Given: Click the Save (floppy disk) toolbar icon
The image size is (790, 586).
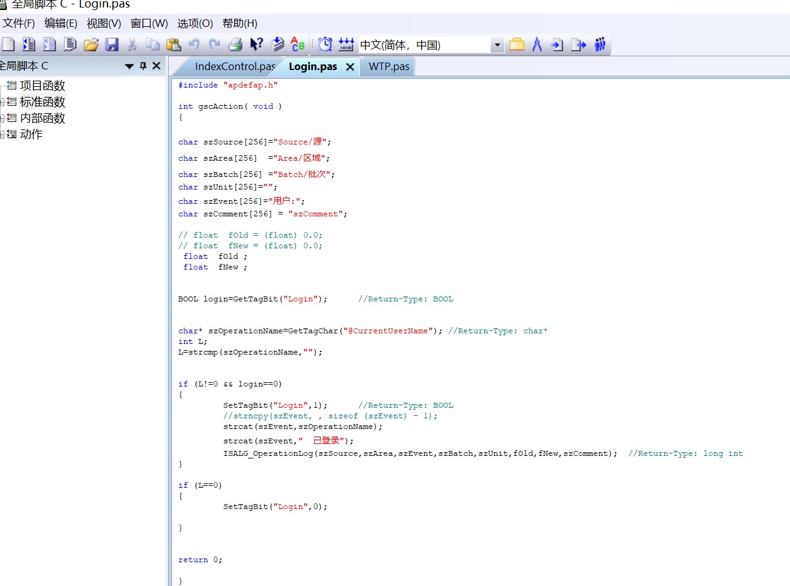Looking at the screenshot, I should click(112, 44).
